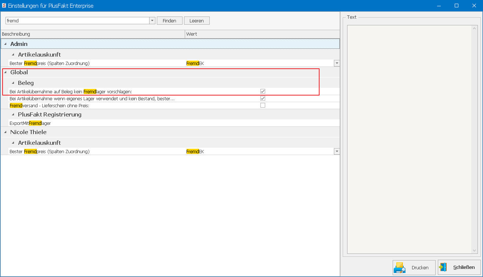Click the 'Beleg' heading text
The width and height of the screenshot is (483, 277).
pyautogui.click(x=26, y=83)
